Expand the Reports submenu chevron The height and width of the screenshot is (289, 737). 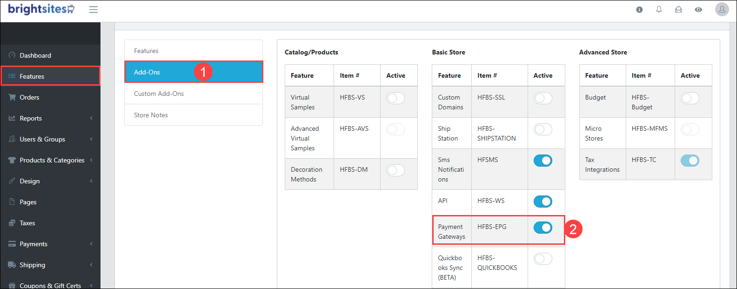tap(91, 118)
